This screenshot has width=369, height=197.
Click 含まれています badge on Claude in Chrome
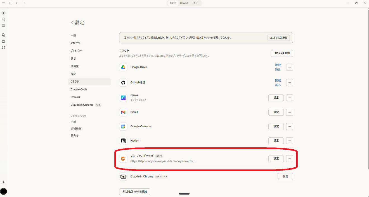(162, 177)
